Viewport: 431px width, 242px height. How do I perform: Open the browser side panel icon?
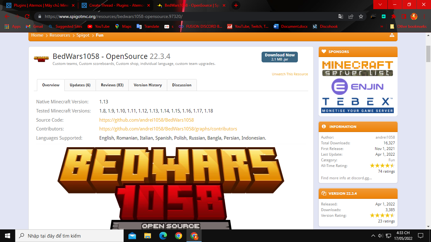404,16
